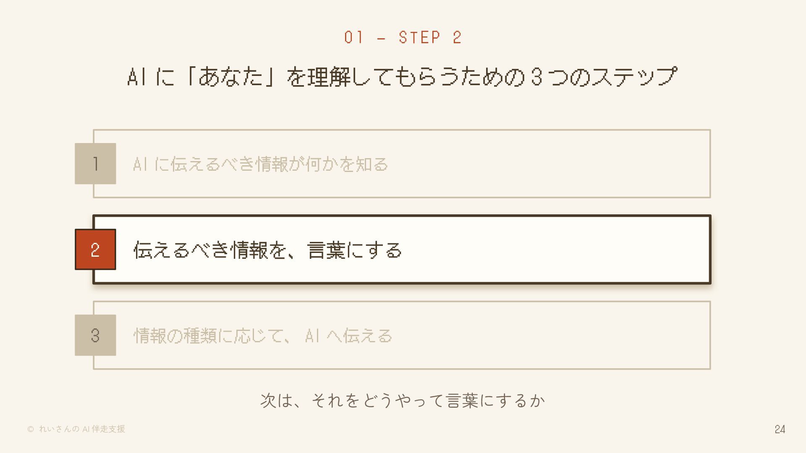Click text '情報の種類に応じて、AI へ伝える'
The width and height of the screenshot is (806, 453).
[263, 336]
